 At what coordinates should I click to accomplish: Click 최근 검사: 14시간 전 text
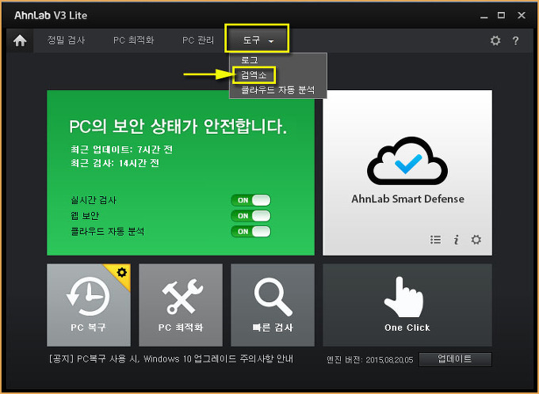click(x=114, y=163)
